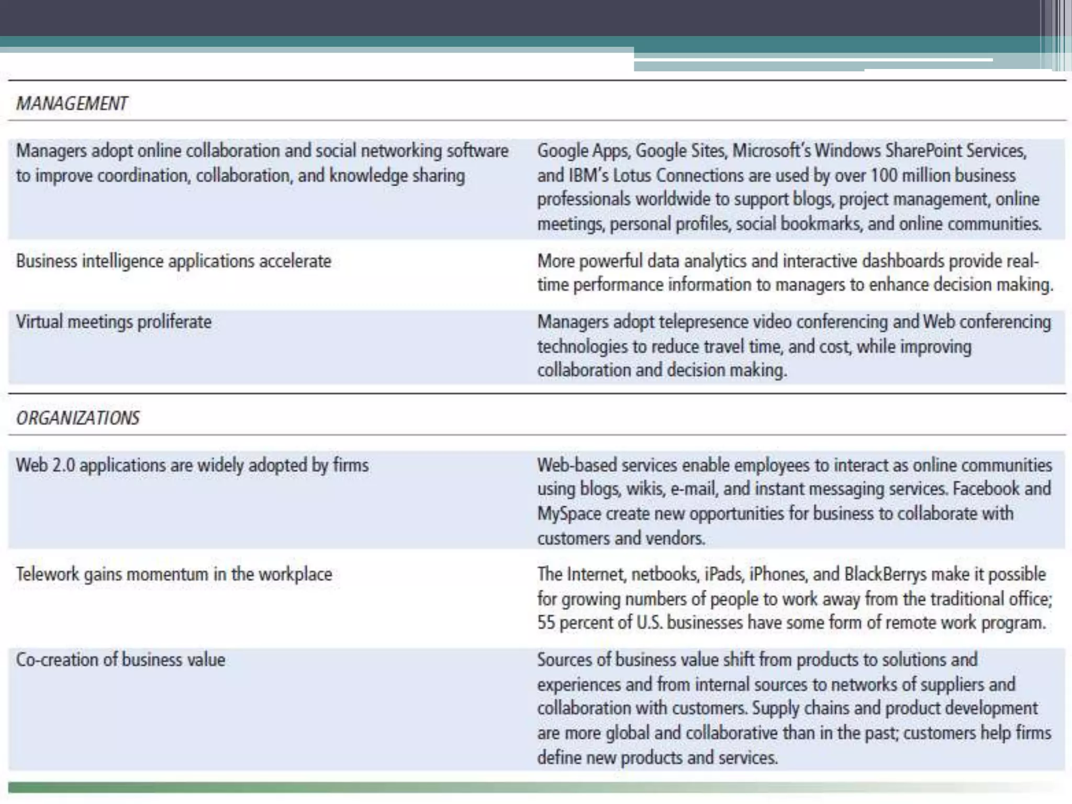Click the telepresence video conferencing description
1072x804 pixels.
[x=794, y=346]
